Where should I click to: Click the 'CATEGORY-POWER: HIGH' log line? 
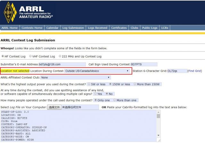17,139
